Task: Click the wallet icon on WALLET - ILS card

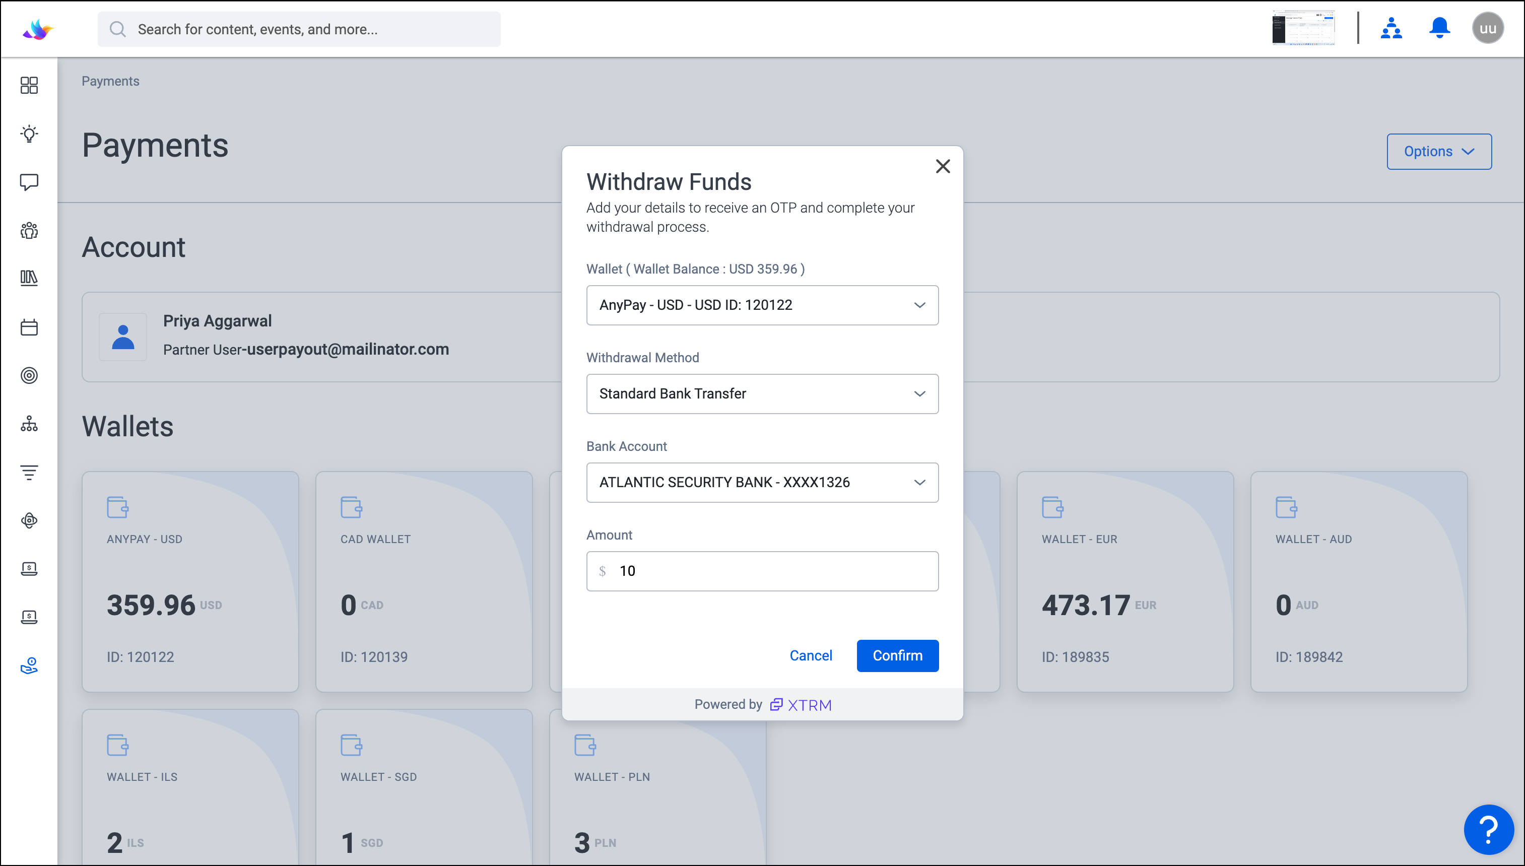Action: coord(117,745)
